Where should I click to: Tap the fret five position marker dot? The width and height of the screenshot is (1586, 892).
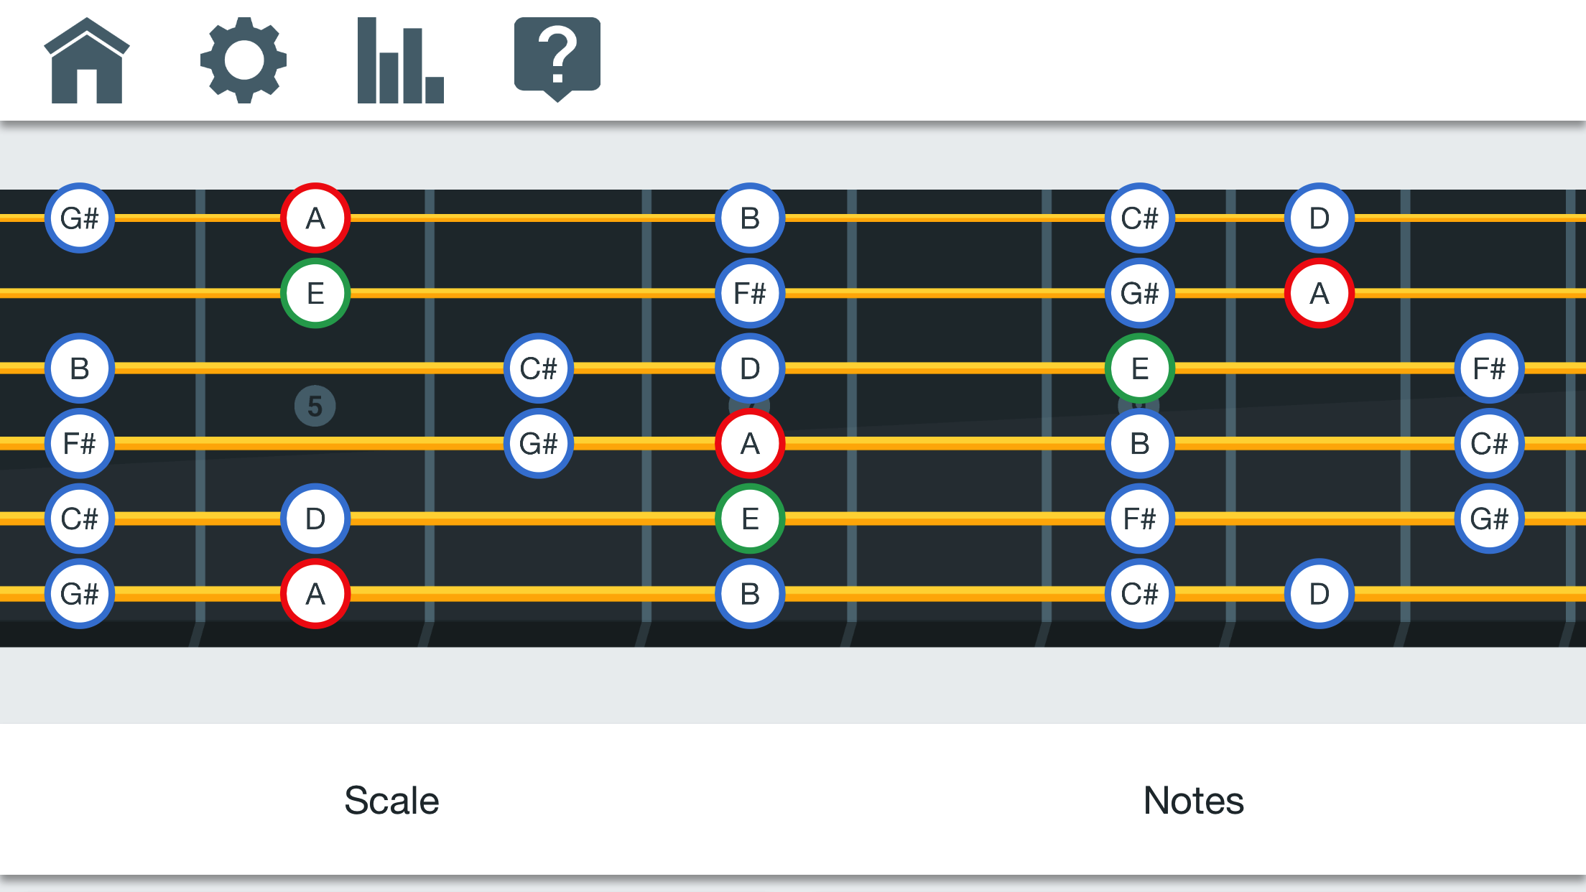pyautogui.click(x=315, y=405)
